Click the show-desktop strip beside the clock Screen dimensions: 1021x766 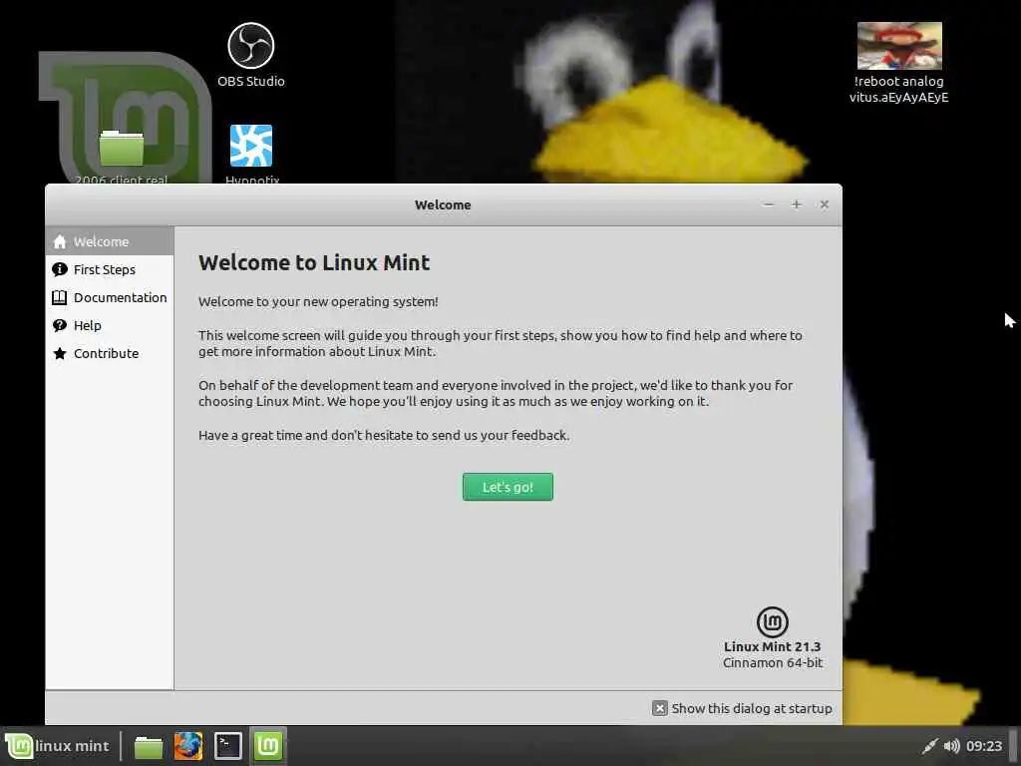pos(1013,746)
